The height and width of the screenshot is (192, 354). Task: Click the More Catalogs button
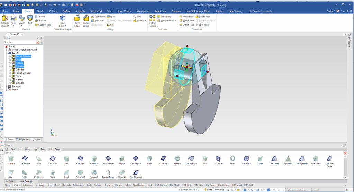[26, 181]
